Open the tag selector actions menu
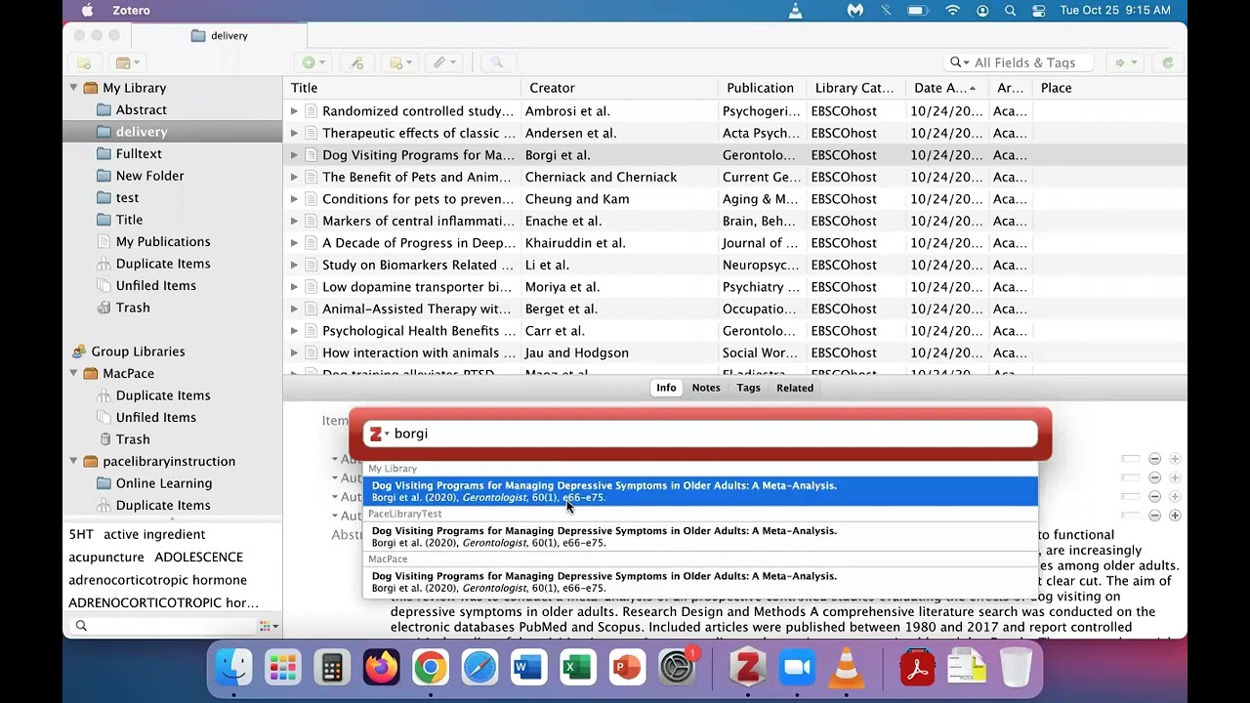 269,626
